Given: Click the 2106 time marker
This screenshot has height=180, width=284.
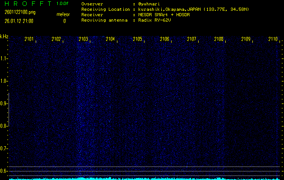Looking at the screenshot, I should point(165,39).
